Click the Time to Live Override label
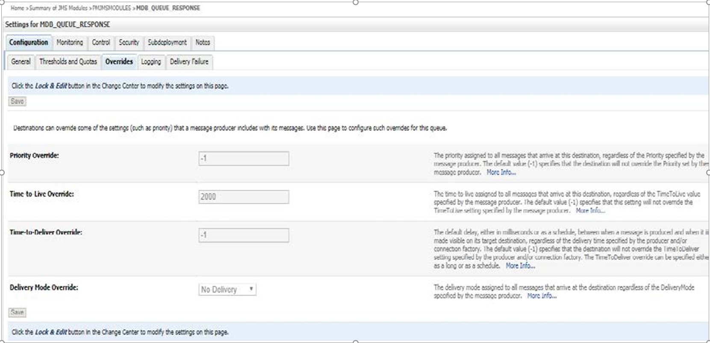The image size is (710, 343). tap(41, 194)
